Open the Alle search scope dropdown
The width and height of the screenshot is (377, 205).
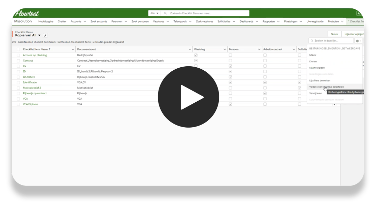(155, 13)
